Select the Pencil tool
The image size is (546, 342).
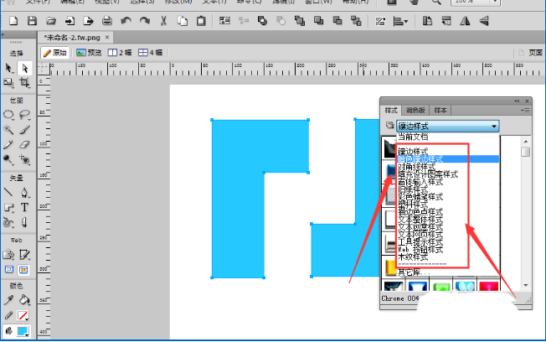(x=8, y=145)
